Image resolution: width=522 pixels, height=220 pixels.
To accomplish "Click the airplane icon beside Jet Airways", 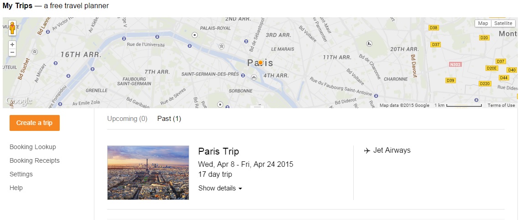I will (x=367, y=150).
